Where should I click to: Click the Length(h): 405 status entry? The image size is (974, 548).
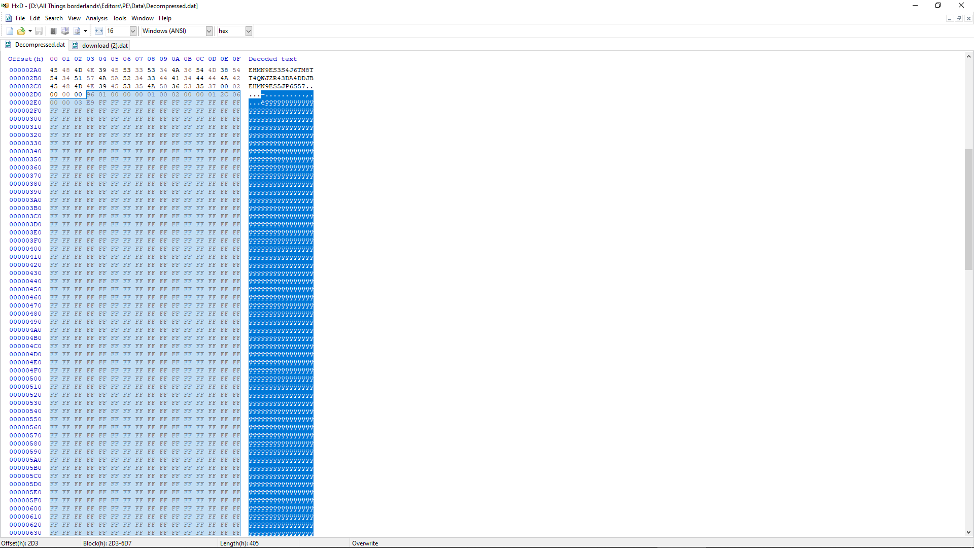click(x=239, y=543)
